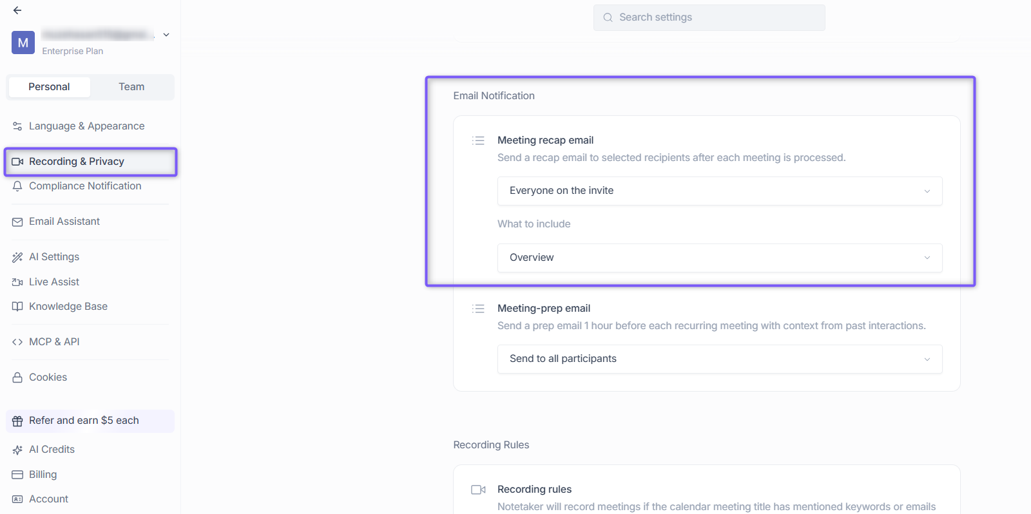Click the MCP & API code icon
The image size is (1031, 514).
[17, 342]
